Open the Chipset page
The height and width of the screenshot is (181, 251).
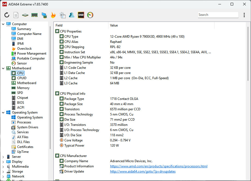(x=23, y=98)
